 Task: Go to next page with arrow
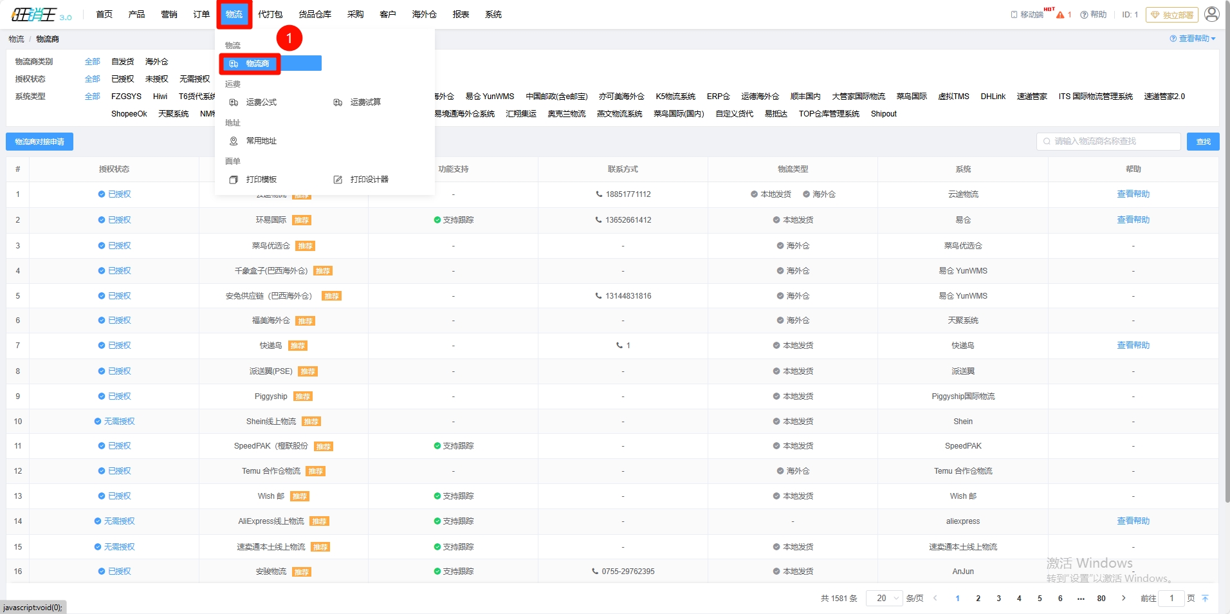click(x=1124, y=599)
